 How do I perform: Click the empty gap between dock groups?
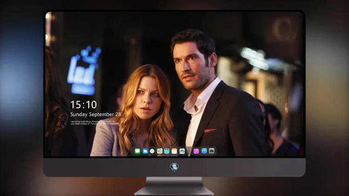[x=189, y=151]
